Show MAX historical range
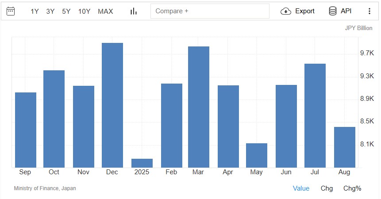381x199 pixels. point(105,11)
